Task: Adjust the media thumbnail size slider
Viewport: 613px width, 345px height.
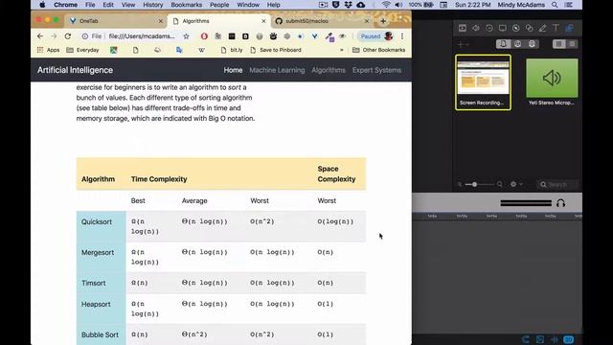Action: [x=474, y=184]
